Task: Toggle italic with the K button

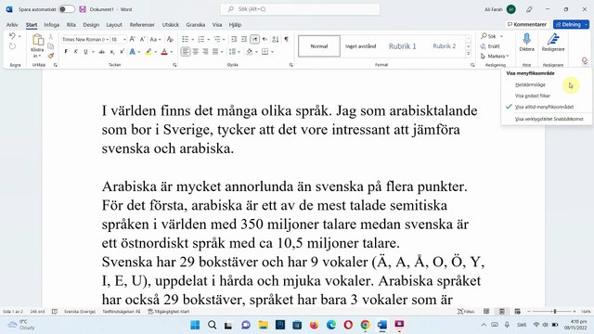Action: point(76,52)
